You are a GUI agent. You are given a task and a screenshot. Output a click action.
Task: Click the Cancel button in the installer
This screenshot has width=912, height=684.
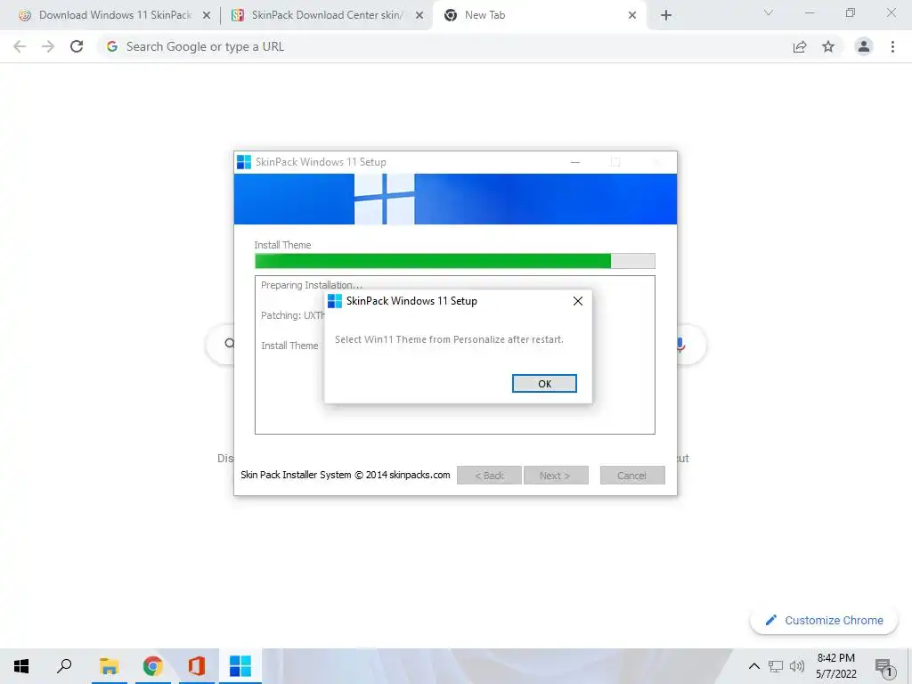(631, 476)
